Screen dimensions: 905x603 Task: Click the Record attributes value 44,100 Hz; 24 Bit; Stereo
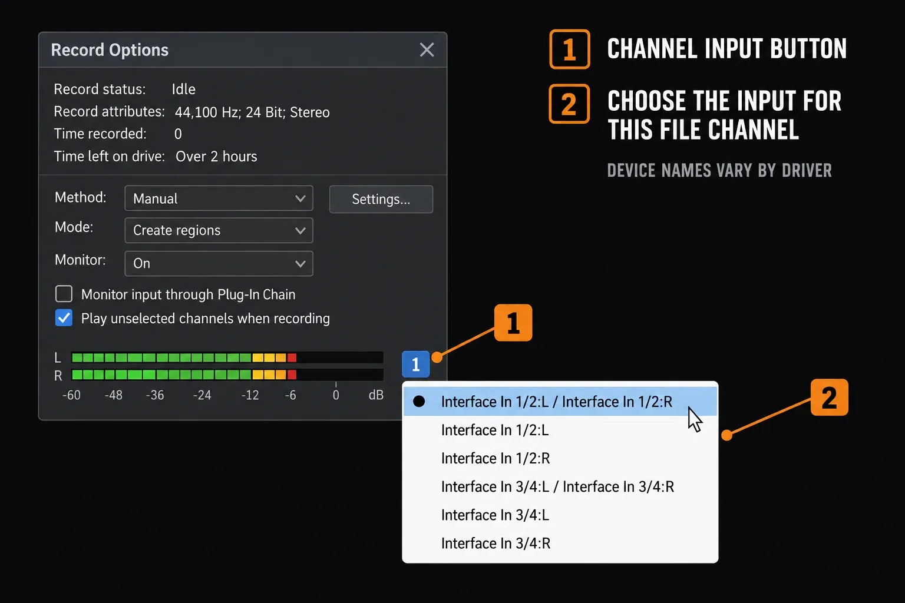[x=252, y=112]
